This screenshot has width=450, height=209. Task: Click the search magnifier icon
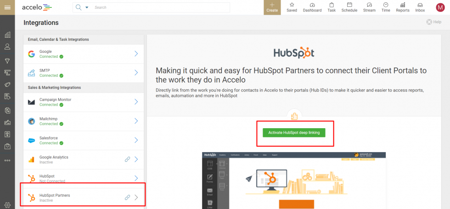coord(79,7)
